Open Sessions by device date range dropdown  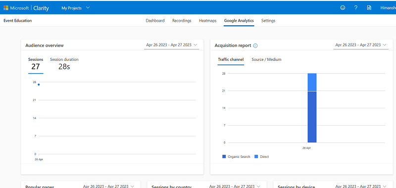361,186
